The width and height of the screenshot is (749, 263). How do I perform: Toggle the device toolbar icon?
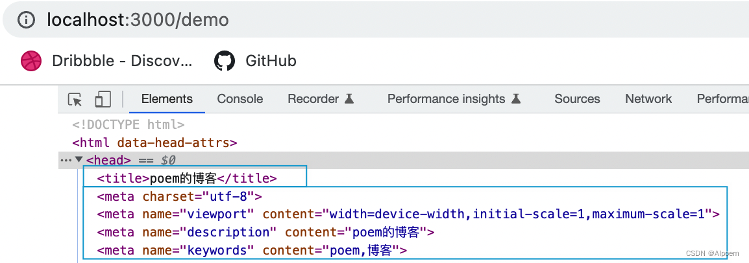103,99
